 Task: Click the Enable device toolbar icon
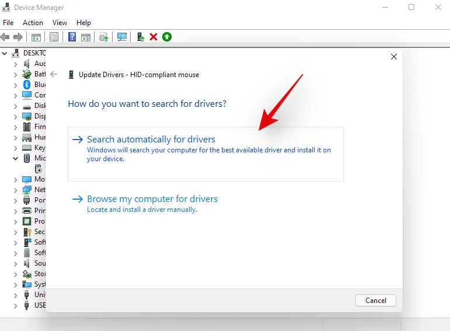pyautogui.click(x=140, y=37)
